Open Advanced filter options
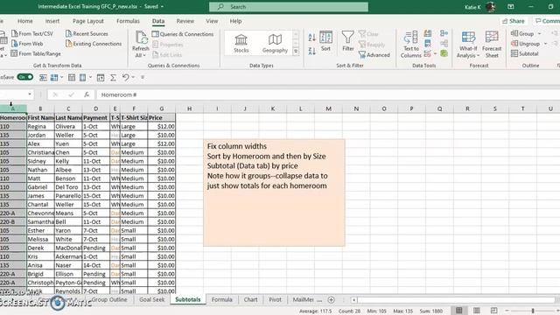The image size is (560, 315). (374, 55)
